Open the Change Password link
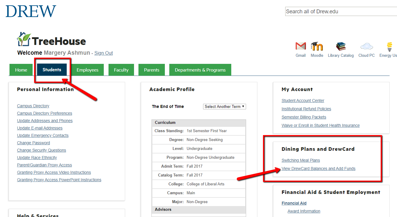Image resolution: width=397 pixels, height=217 pixels. click(x=34, y=143)
